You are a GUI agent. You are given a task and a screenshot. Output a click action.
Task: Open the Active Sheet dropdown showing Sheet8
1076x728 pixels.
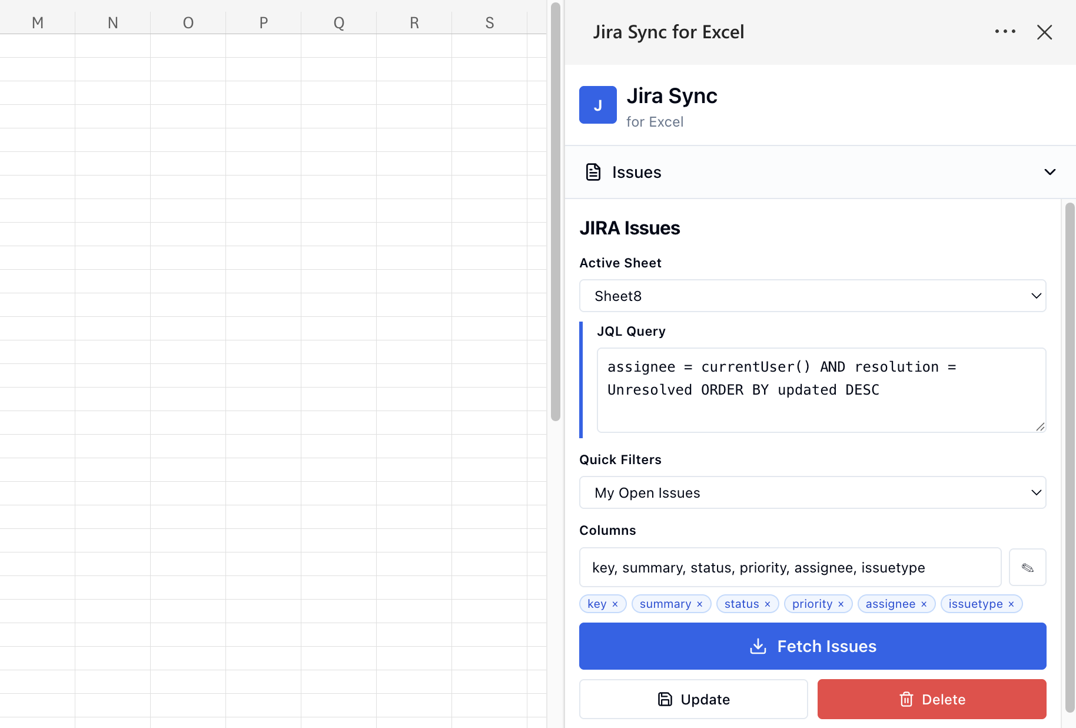pos(812,296)
